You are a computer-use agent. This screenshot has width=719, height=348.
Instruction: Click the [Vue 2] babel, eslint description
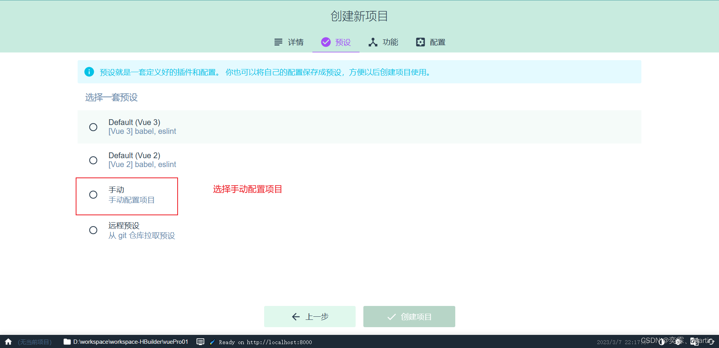tap(142, 165)
